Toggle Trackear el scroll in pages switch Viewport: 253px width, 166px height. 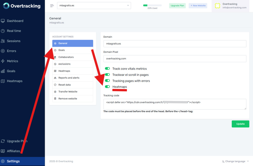107,75
